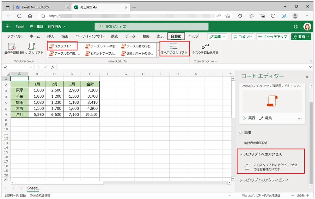
Task: Switch to the ホーム tab
Action: coord(35,36)
